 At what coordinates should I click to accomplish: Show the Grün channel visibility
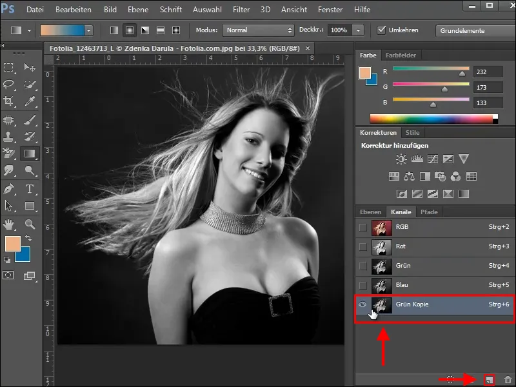pos(362,266)
